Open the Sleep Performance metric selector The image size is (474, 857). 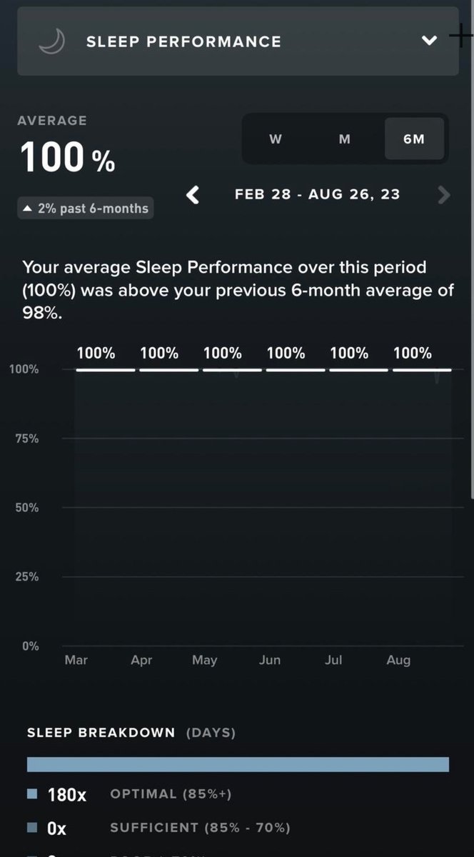point(238,41)
